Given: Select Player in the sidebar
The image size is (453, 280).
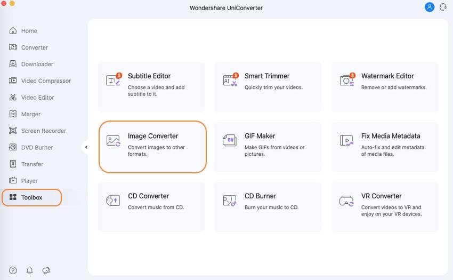Looking at the screenshot, I should [x=29, y=181].
